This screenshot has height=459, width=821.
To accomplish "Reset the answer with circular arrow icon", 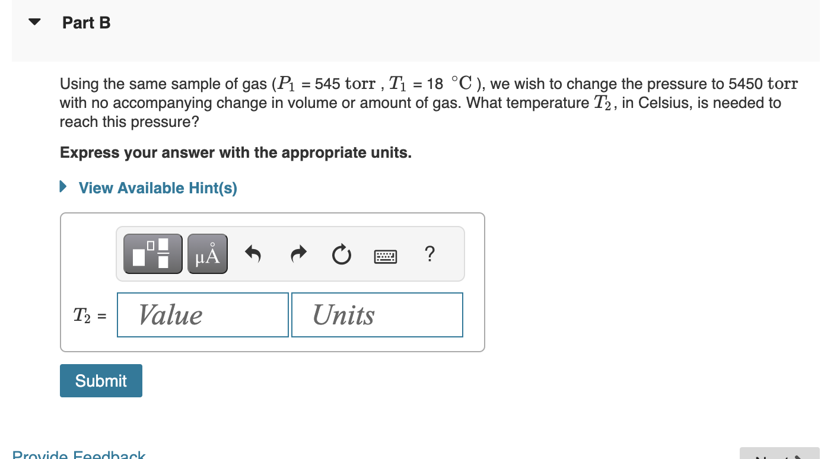I will point(341,253).
